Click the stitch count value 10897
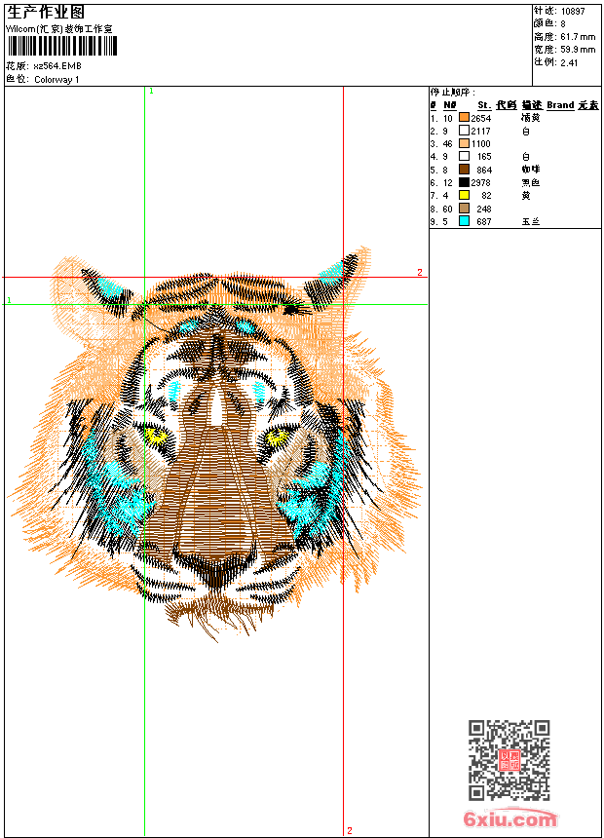604x838 pixels. 573,11
